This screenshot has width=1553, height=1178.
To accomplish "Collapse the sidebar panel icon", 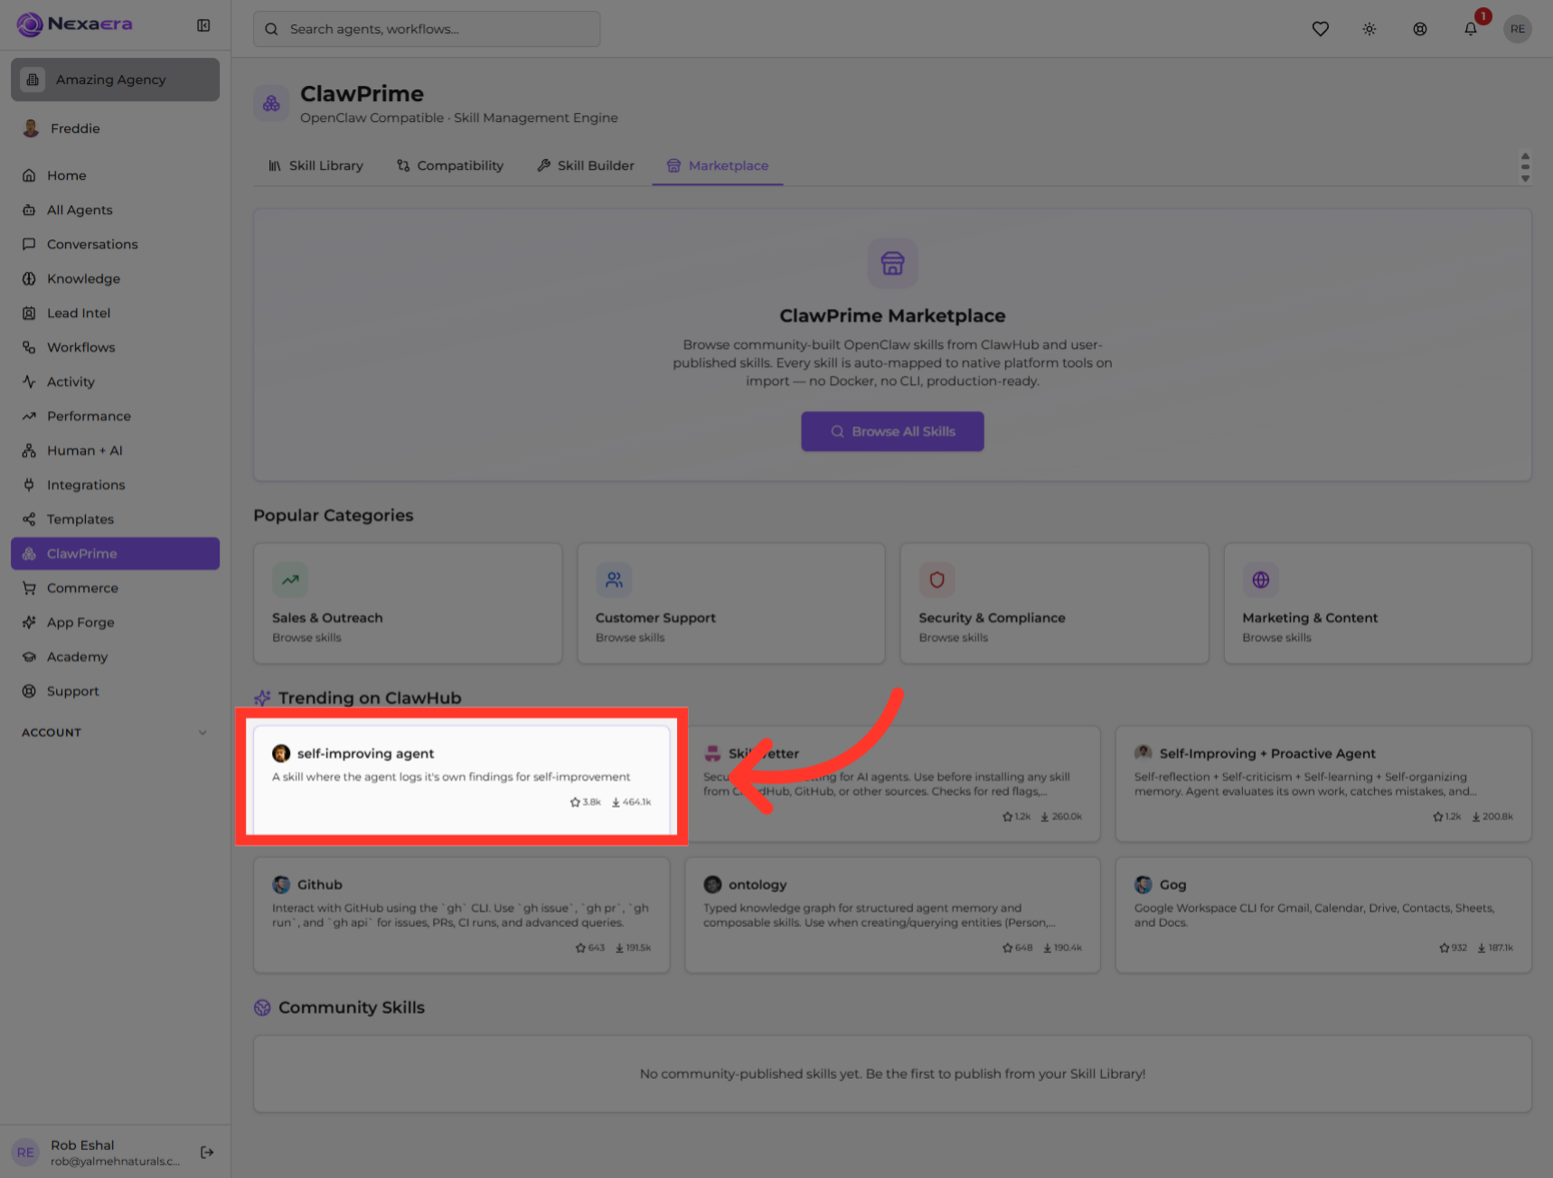I will coord(203,25).
